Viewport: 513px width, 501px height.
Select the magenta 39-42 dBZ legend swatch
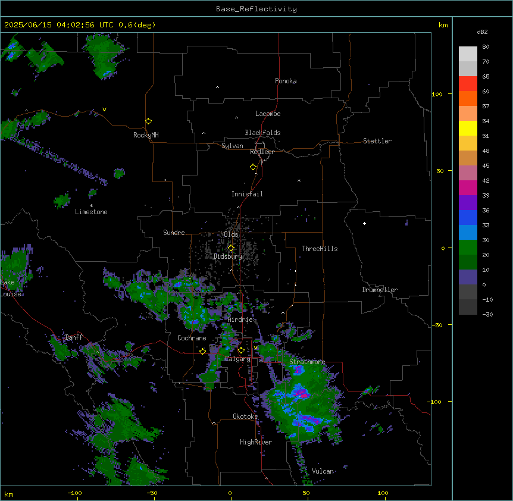click(468, 187)
